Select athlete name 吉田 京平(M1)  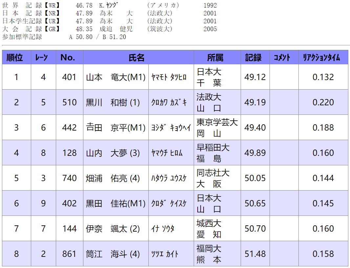click(x=116, y=128)
